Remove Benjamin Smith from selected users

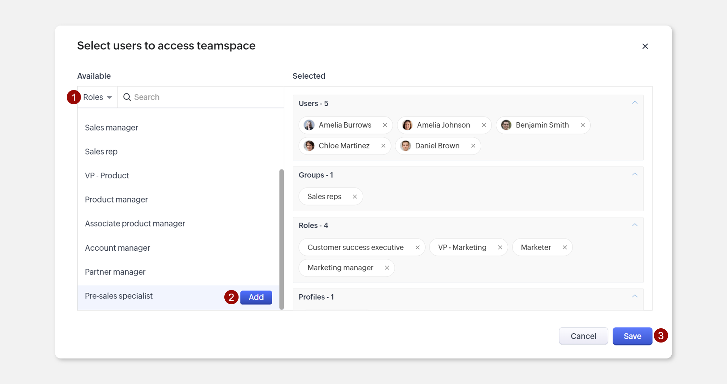tap(583, 125)
